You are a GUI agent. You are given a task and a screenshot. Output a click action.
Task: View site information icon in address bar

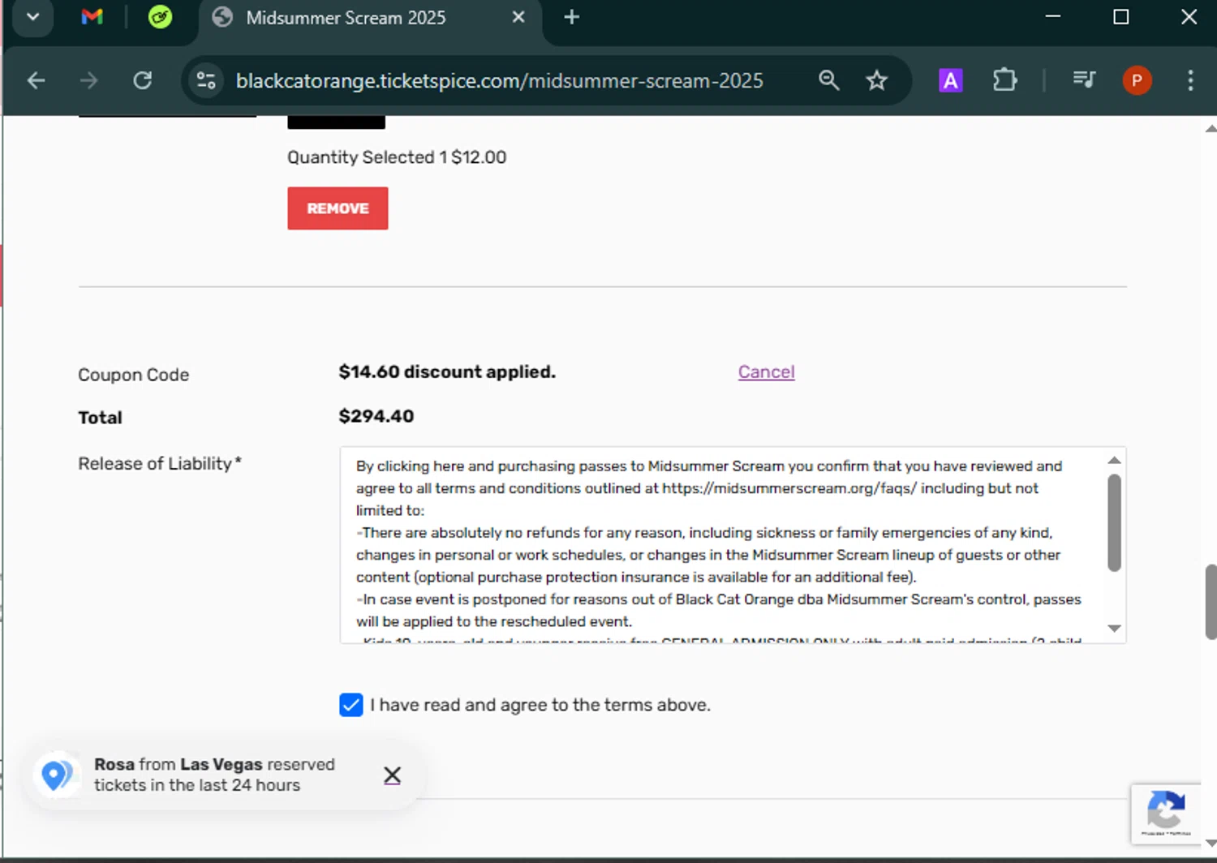coord(206,80)
